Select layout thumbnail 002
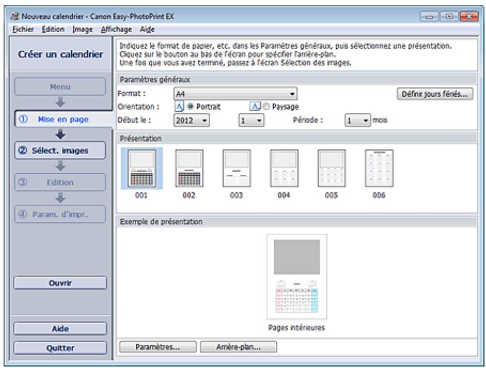 [189, 168]
